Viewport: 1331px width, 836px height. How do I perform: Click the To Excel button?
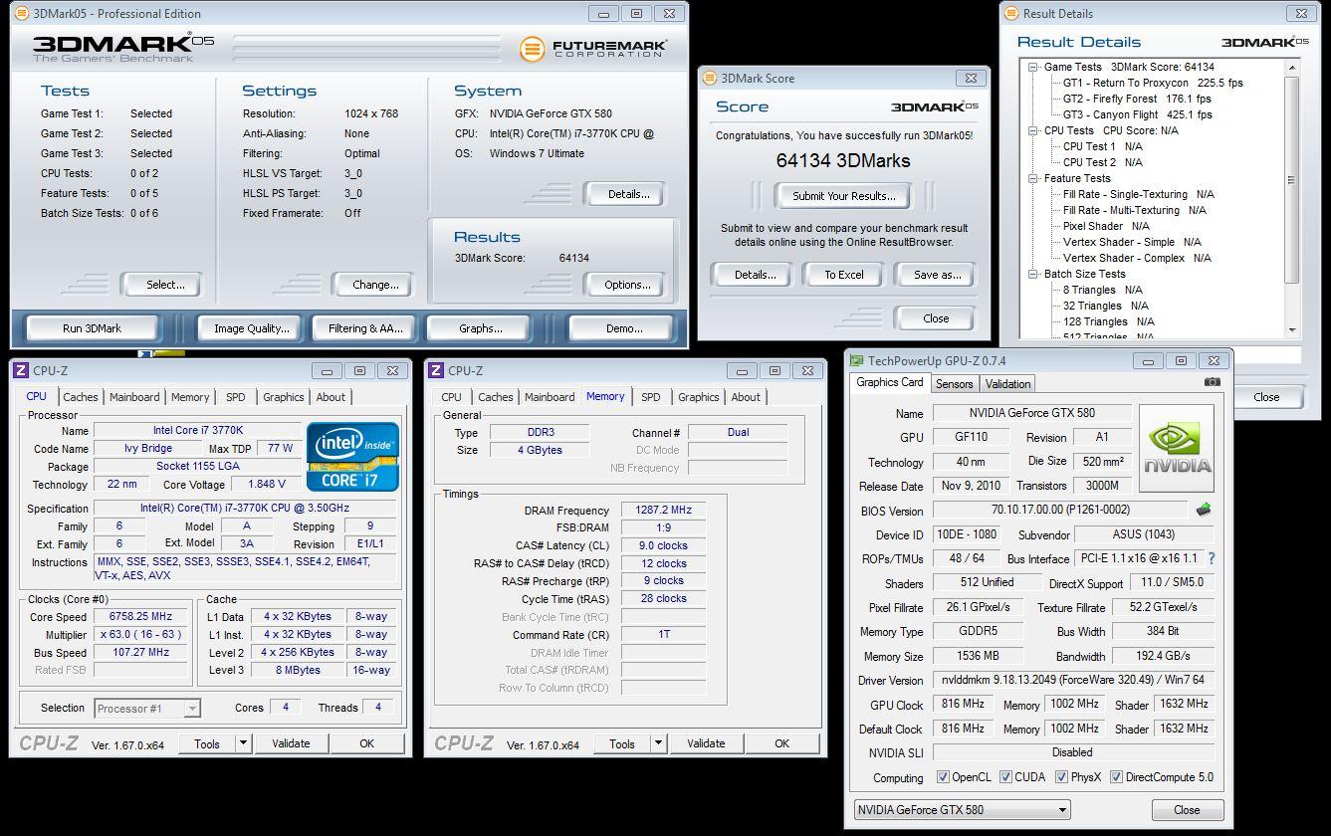point(844,275)
